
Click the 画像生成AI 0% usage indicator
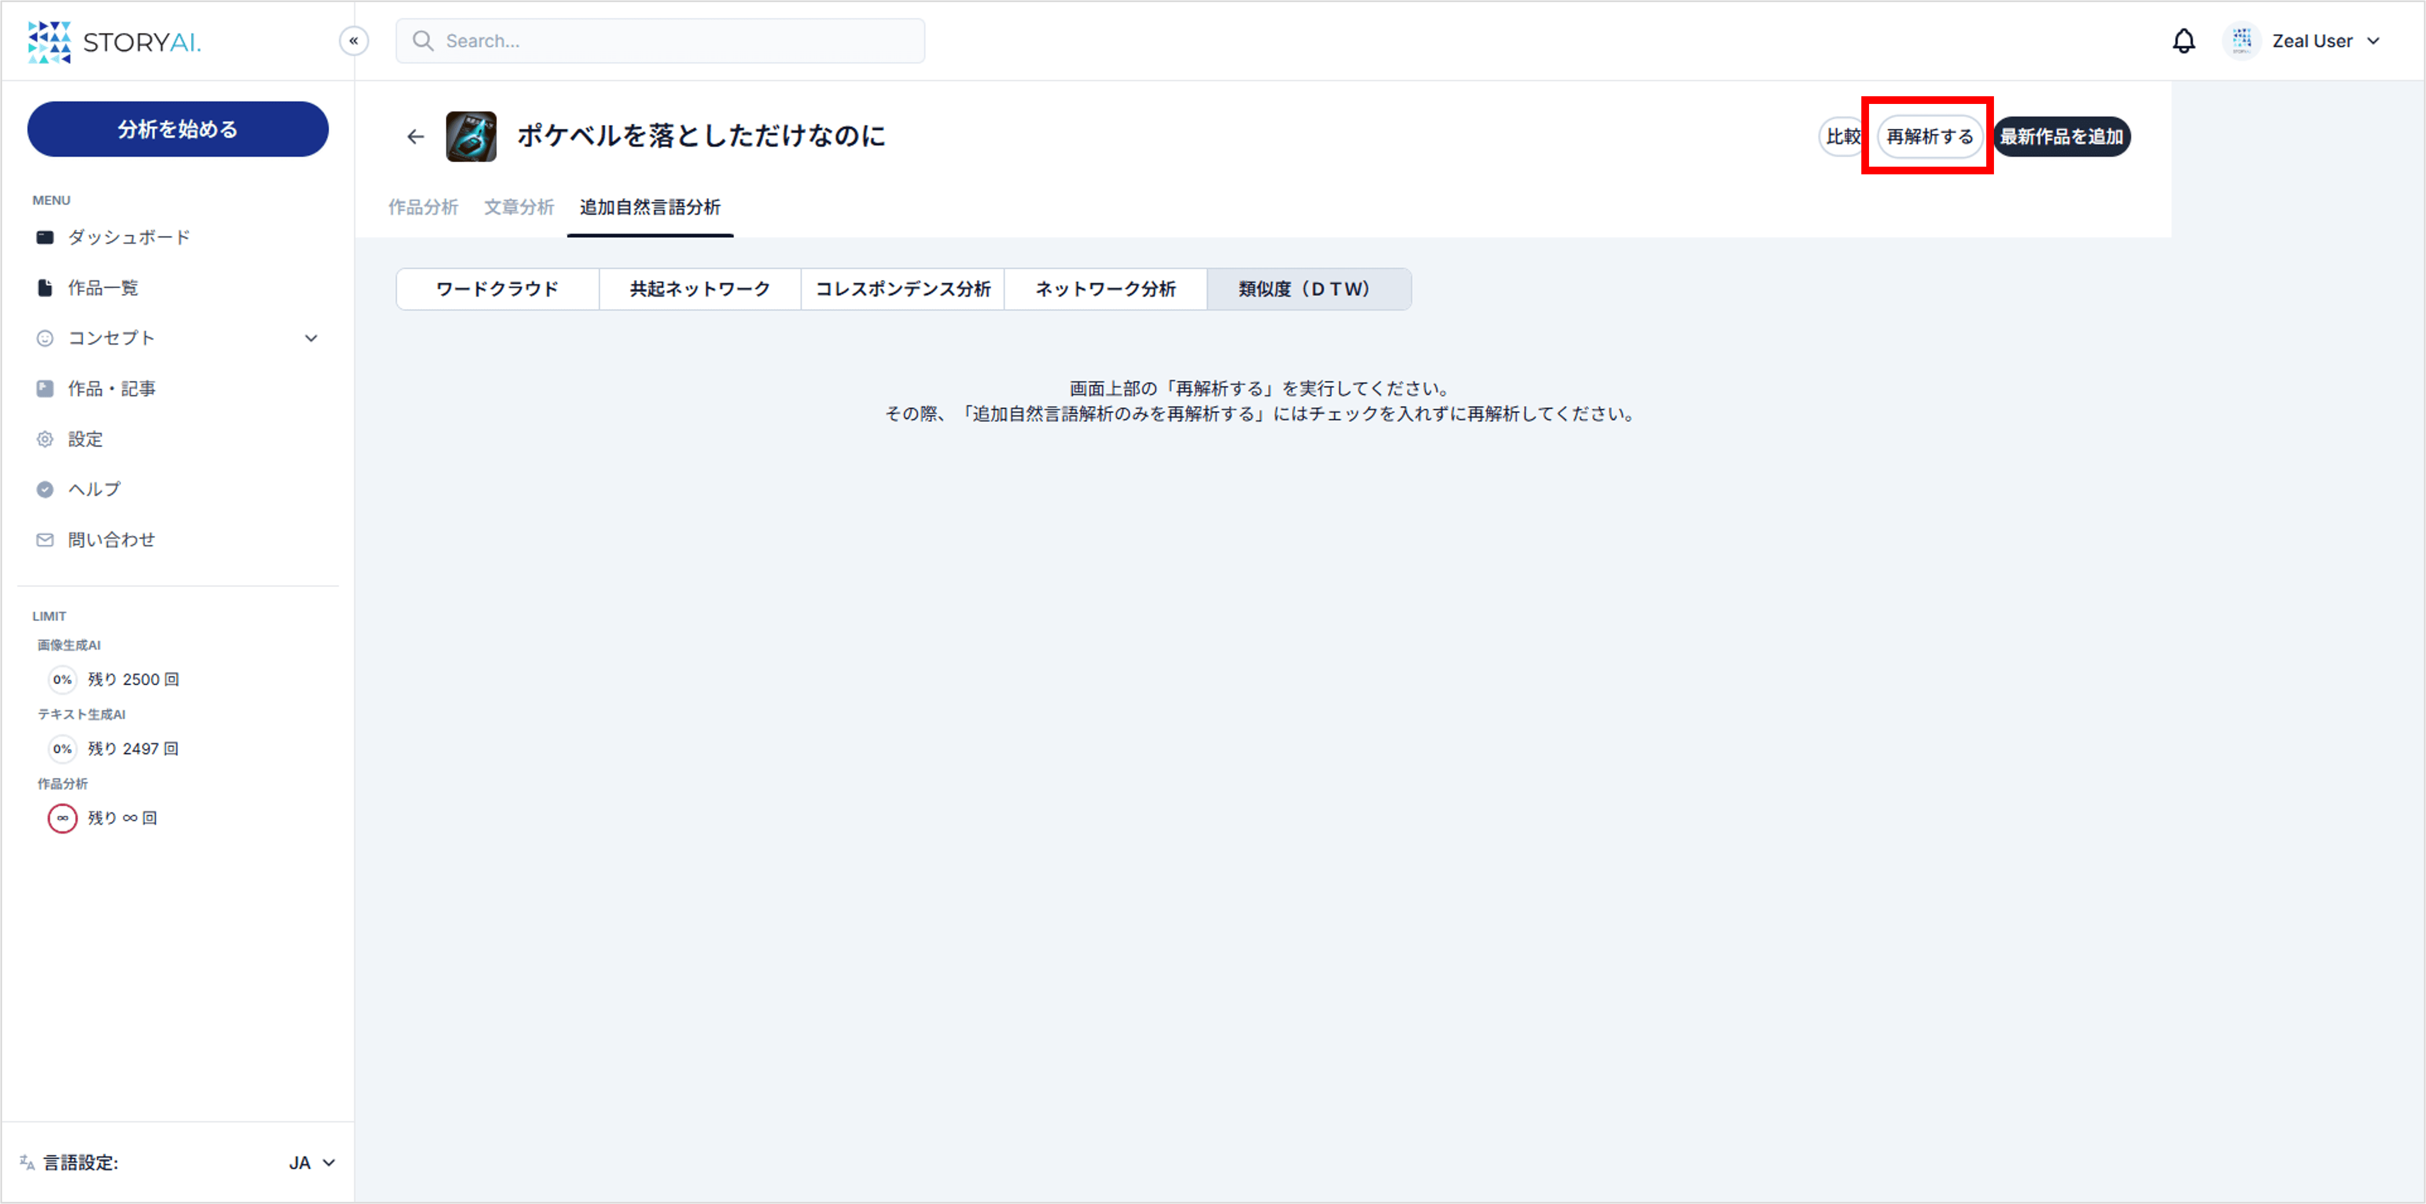point(62,680)
